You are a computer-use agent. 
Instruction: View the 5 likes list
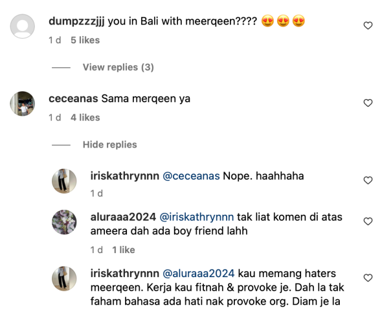(x=85, y=40)
